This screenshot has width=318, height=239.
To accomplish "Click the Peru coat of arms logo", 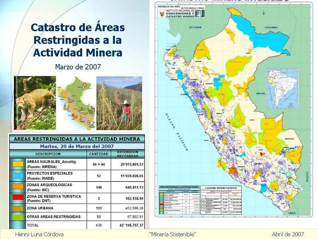I will coord(162,14).
